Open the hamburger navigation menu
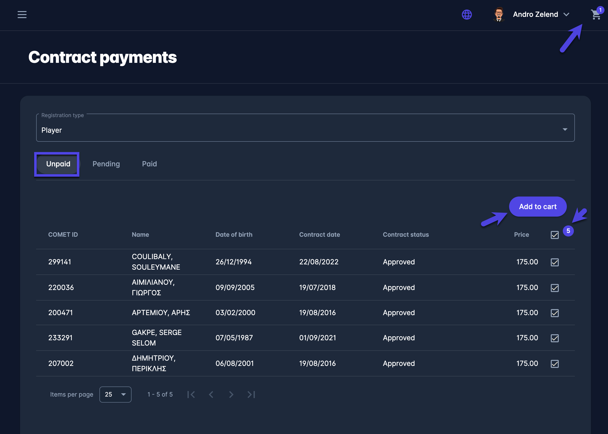This screenshot has width=608, height=434. pyautogui.click(x=22, y=14)
